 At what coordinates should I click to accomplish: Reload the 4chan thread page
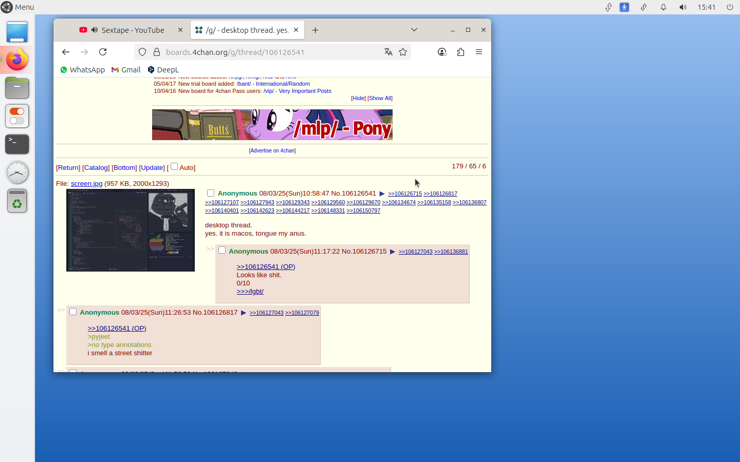click(x=103, y=52)
